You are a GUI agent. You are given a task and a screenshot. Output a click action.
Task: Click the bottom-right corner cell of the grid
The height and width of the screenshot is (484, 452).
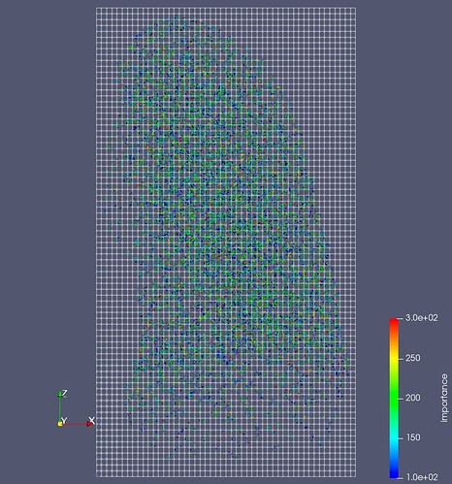pyautogui.click(x=353, y=474)
